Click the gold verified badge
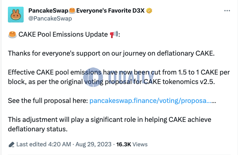 [x=149, y=11]
